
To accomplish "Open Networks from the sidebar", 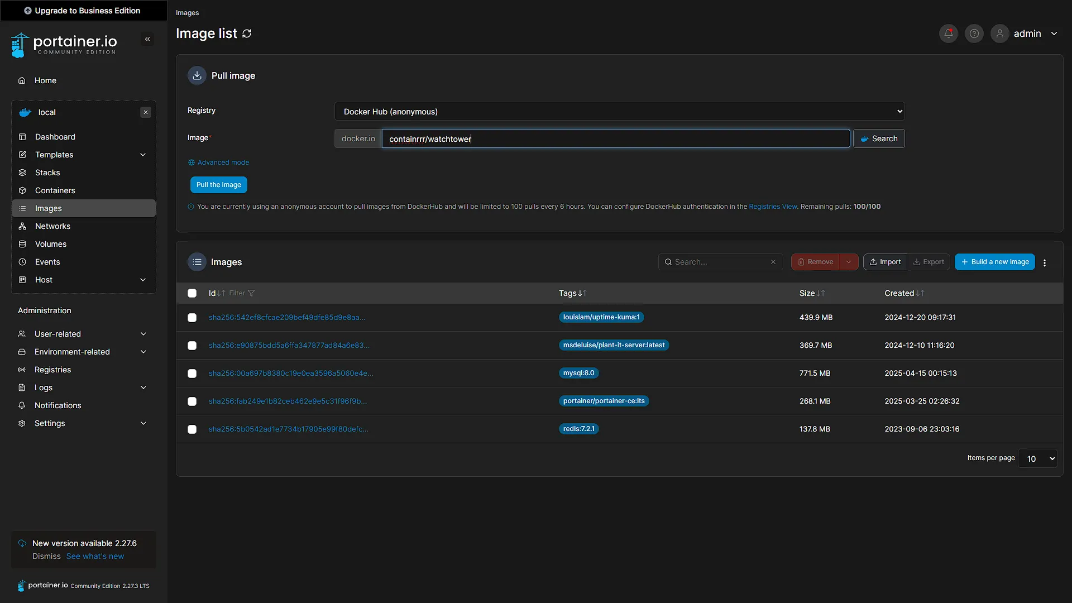I will click(x=53, y=226).
